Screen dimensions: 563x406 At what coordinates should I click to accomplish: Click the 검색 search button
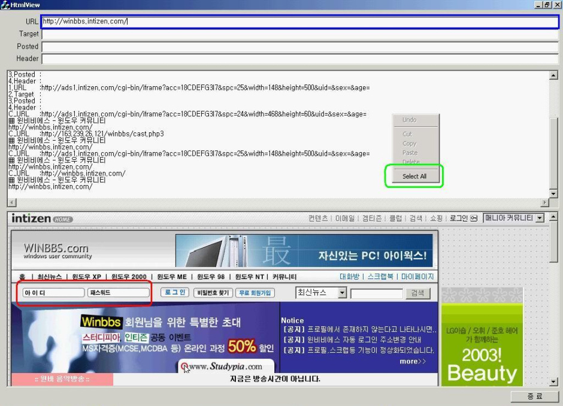(x=417, y=293)
